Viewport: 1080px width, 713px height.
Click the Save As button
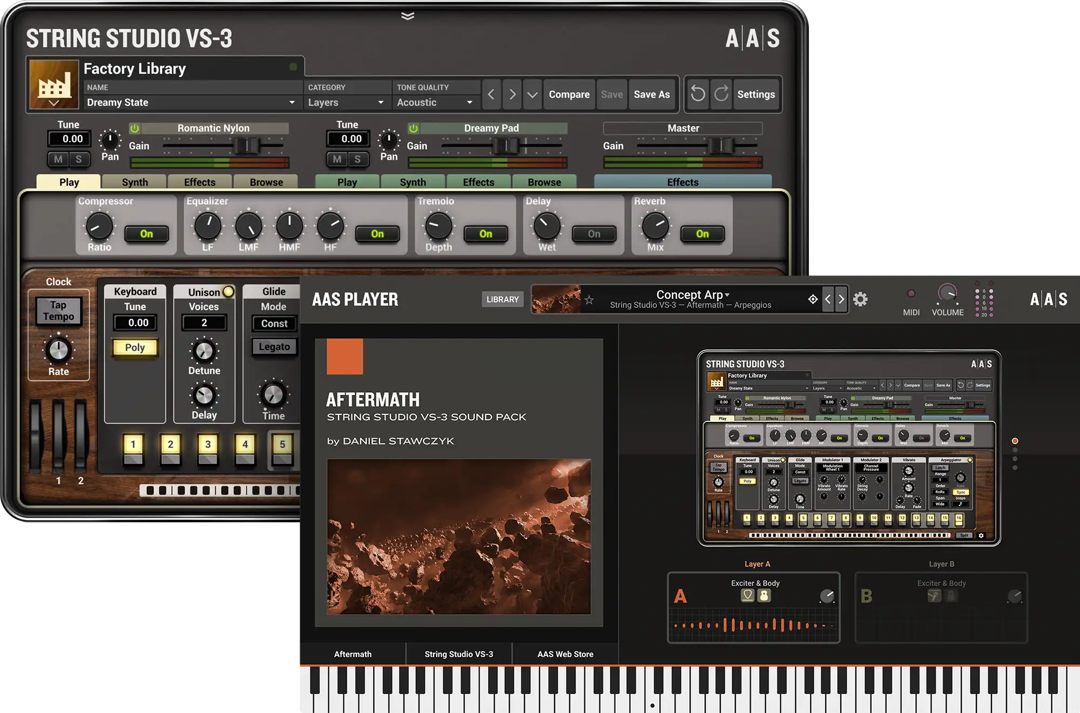652,95
